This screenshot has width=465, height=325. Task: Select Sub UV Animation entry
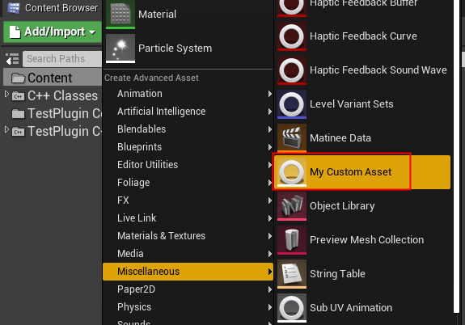click(362, 308)
